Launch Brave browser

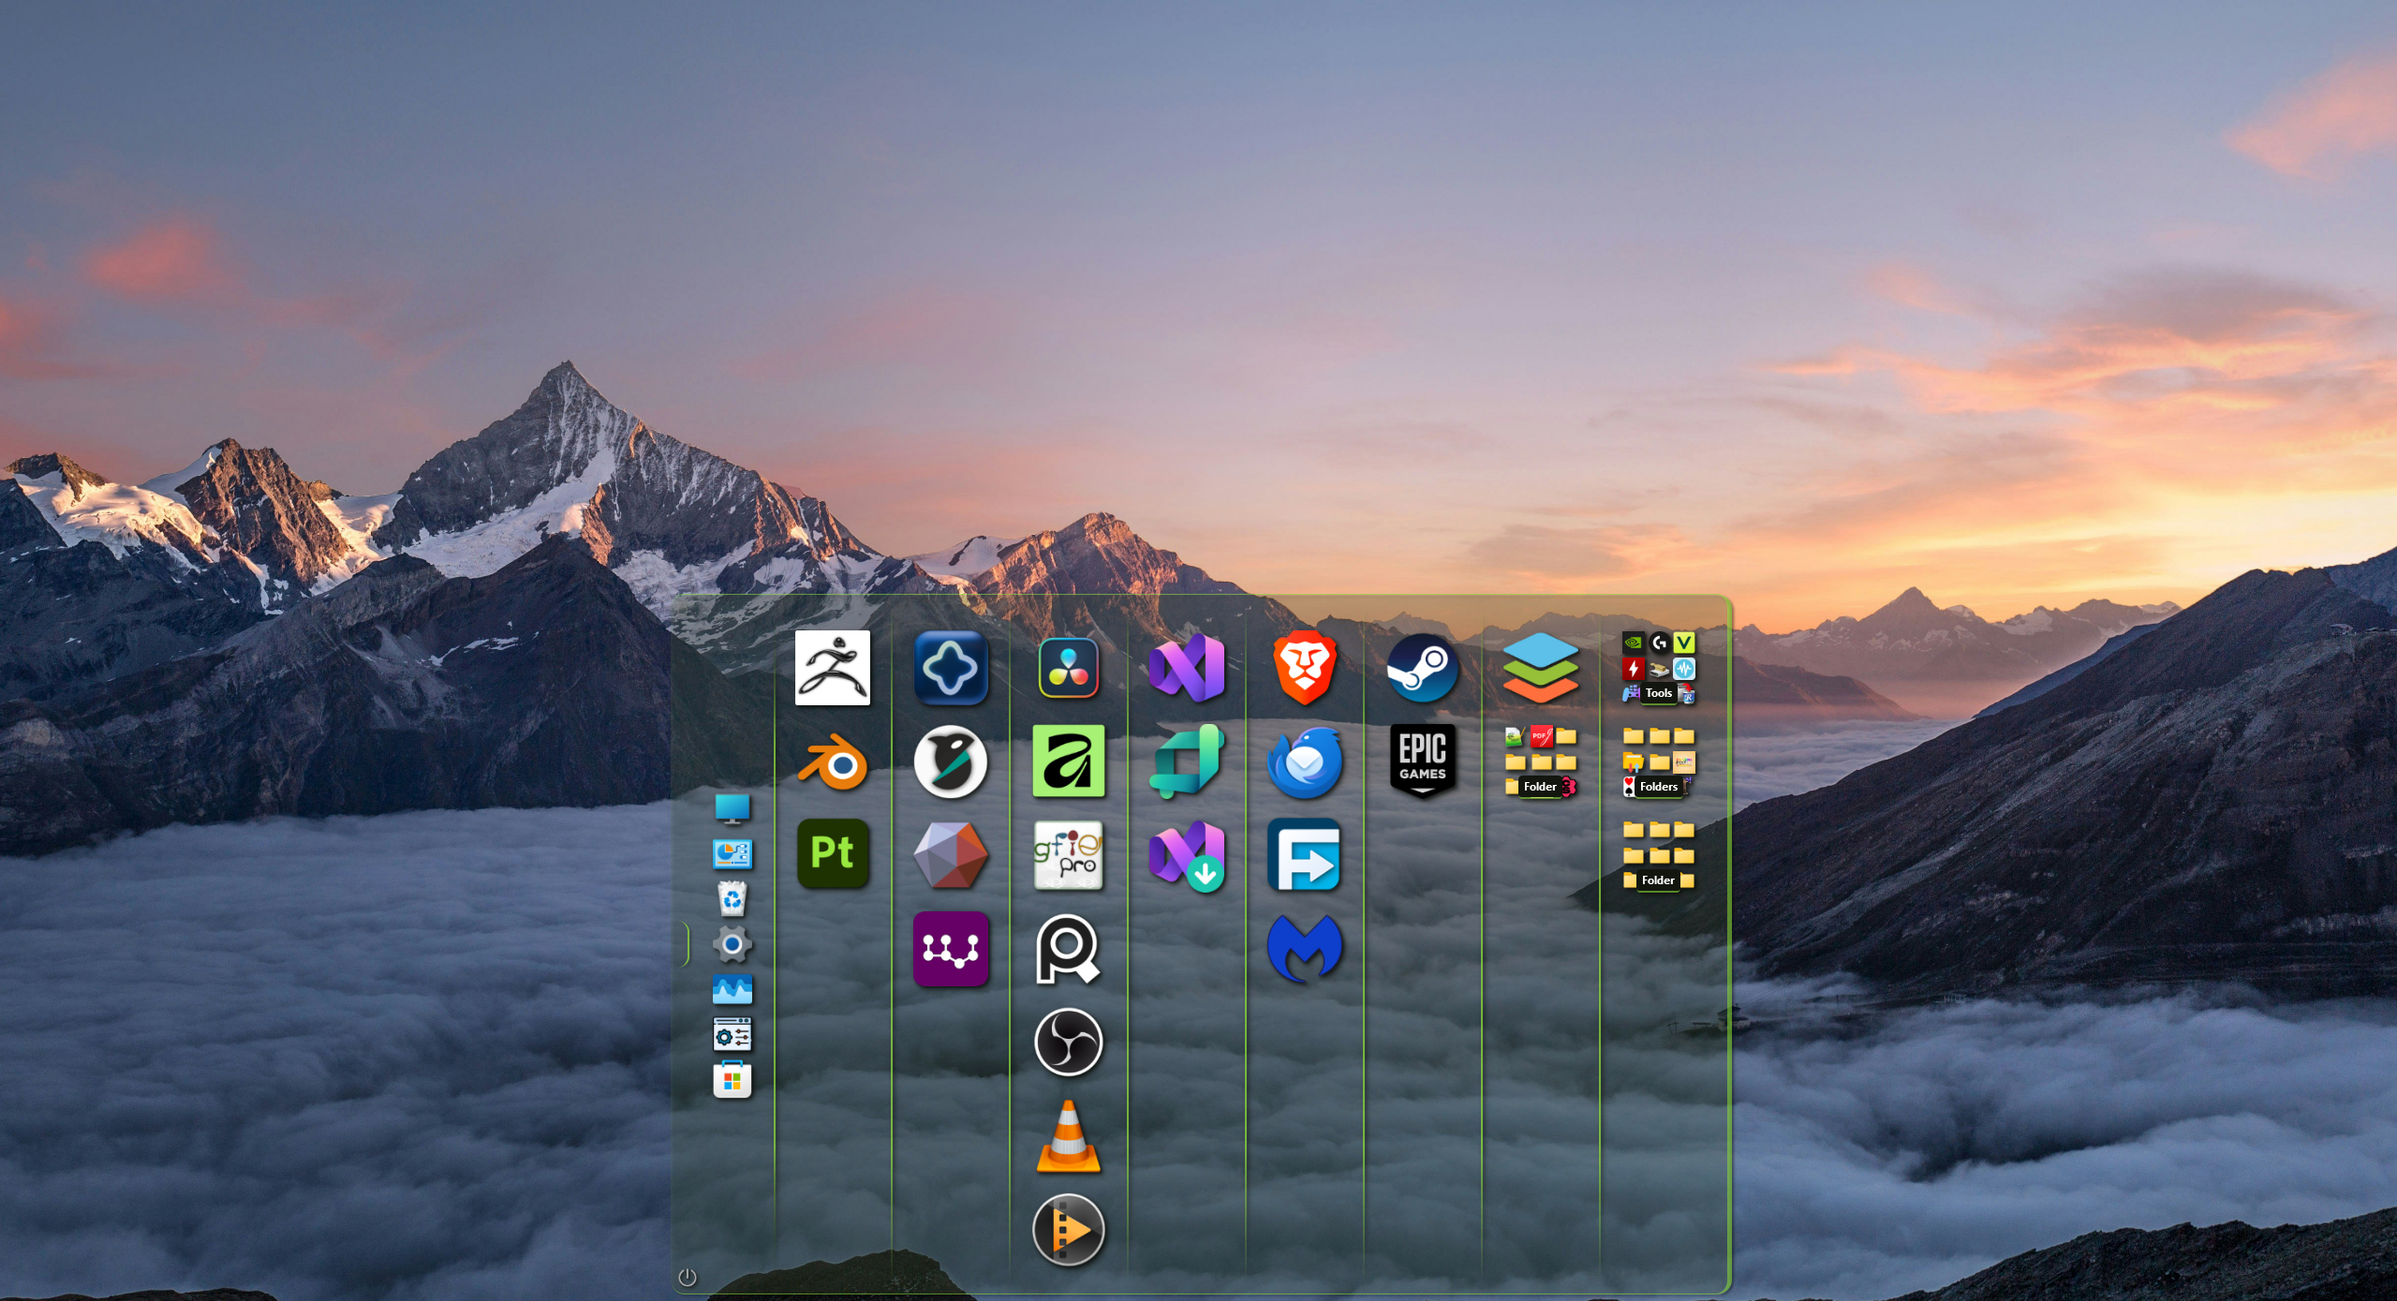click(1305, 668)
